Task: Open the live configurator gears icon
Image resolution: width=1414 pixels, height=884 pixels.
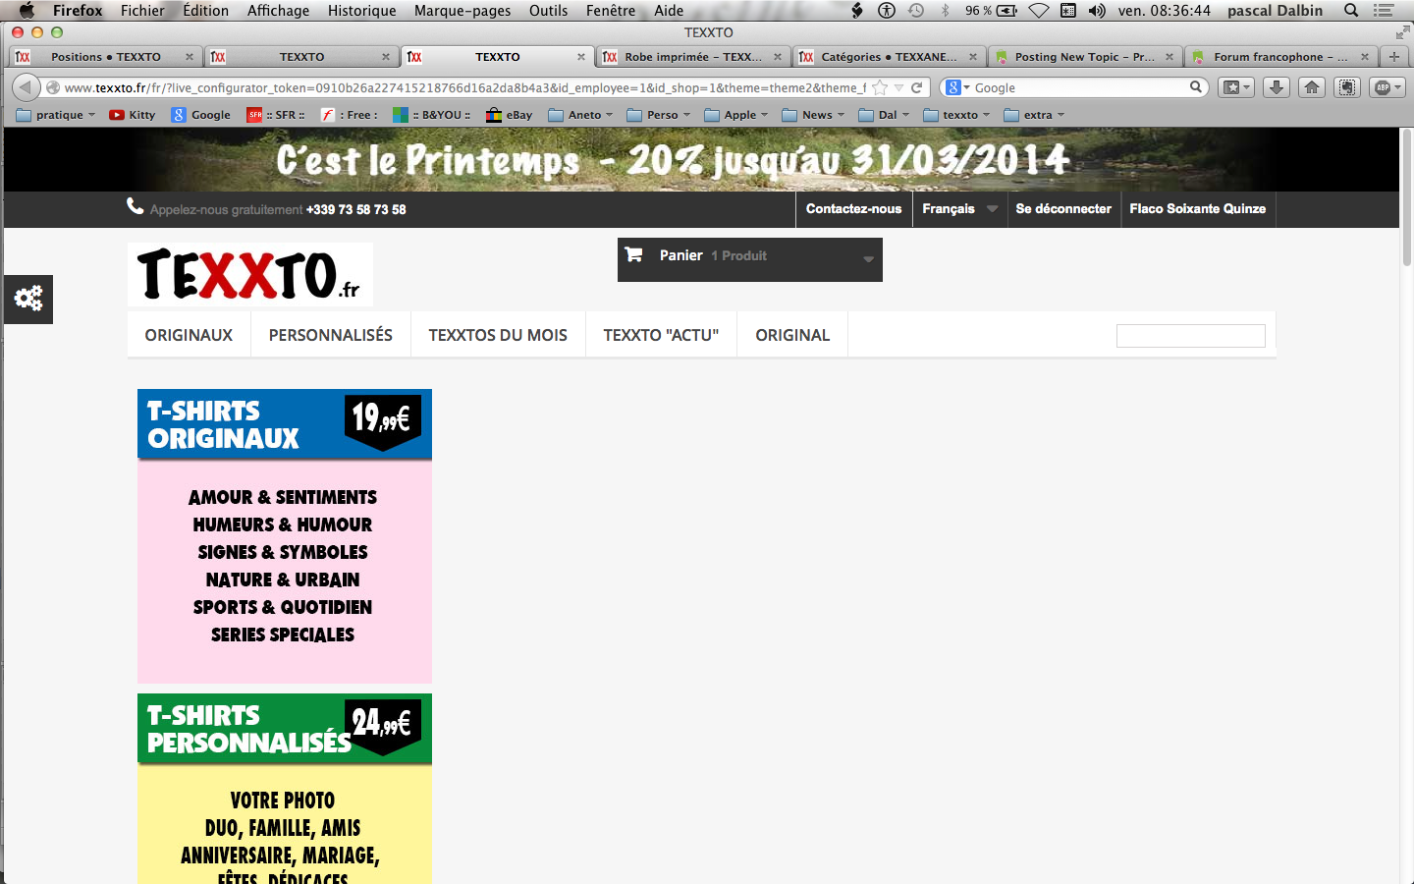Action: click(28, 299)
